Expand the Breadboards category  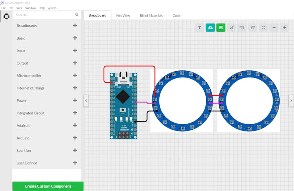pyautogui.click(x=75, y=26)
